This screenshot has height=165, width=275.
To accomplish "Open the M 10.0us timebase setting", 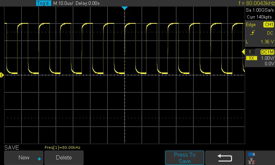I will pyautogui.click(x=63, y=3).
